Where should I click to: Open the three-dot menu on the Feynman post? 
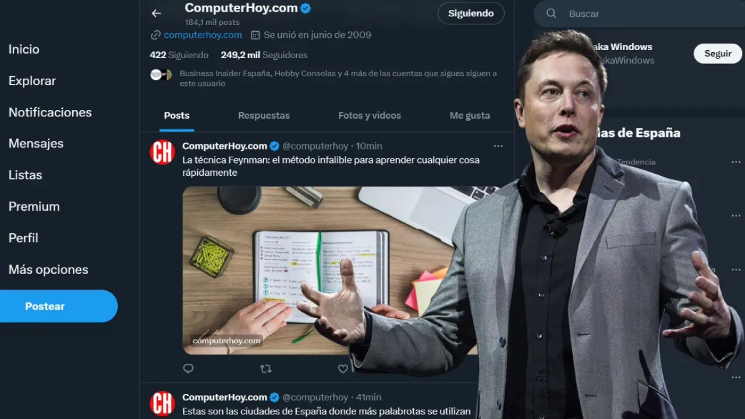(498, 146)
